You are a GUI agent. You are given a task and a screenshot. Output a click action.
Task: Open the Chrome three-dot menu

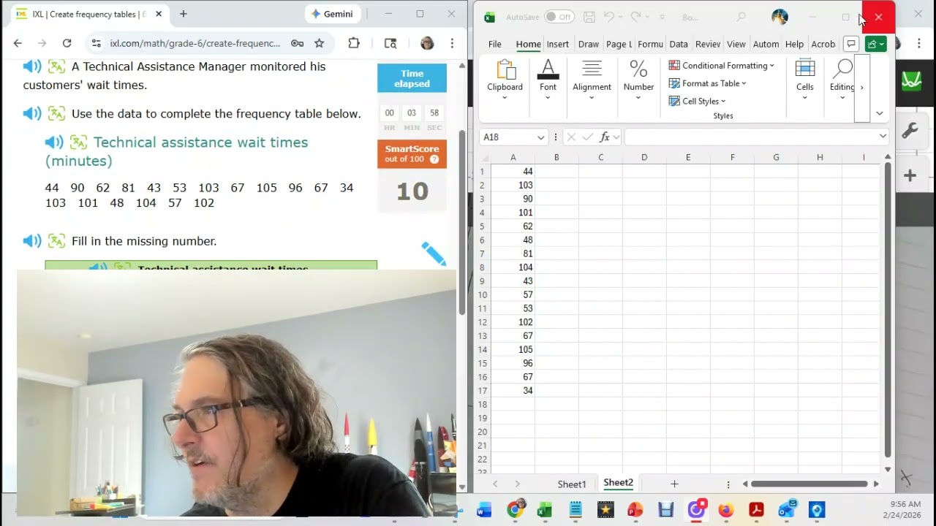pos(453,43)
